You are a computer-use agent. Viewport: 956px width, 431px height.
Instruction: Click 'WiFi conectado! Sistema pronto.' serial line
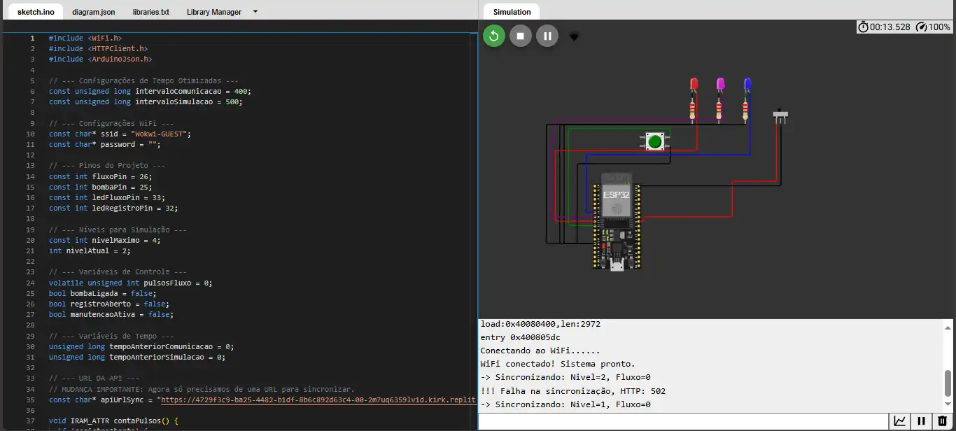tap(558, 364)
